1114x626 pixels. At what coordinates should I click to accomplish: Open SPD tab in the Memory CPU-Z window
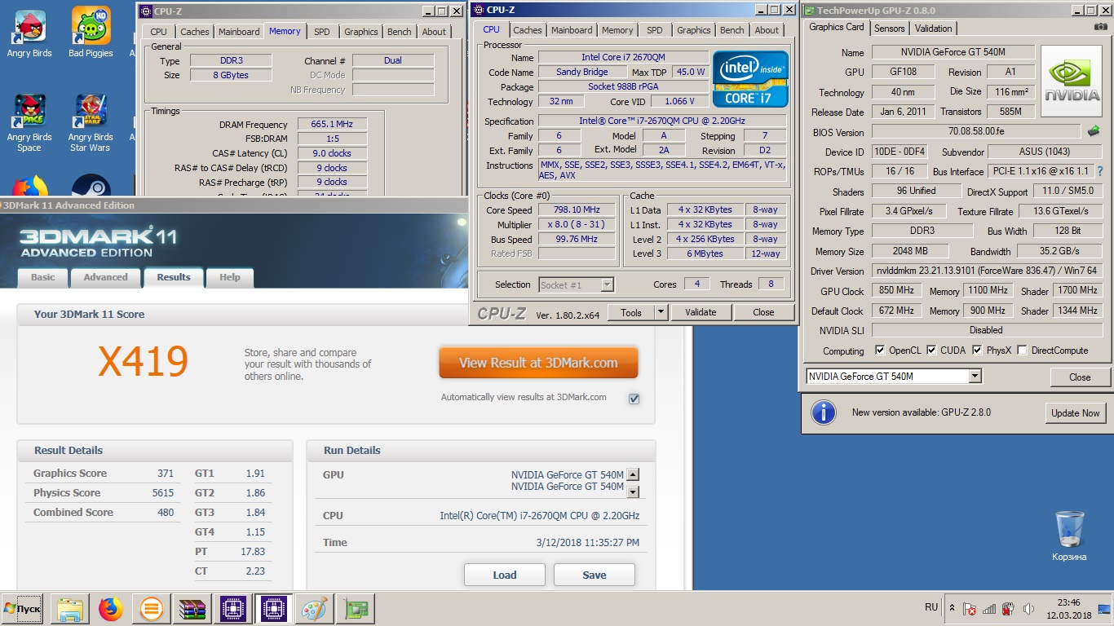pos(322,32)
